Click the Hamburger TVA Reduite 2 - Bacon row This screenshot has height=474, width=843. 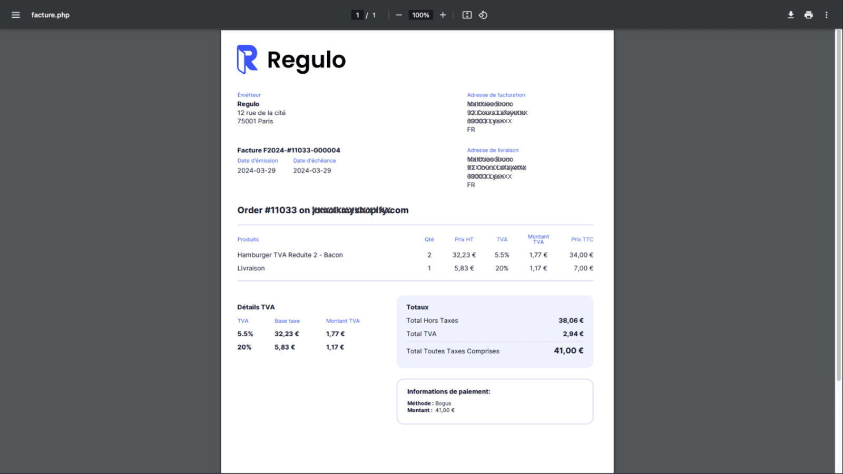click(x=290, y=255)
